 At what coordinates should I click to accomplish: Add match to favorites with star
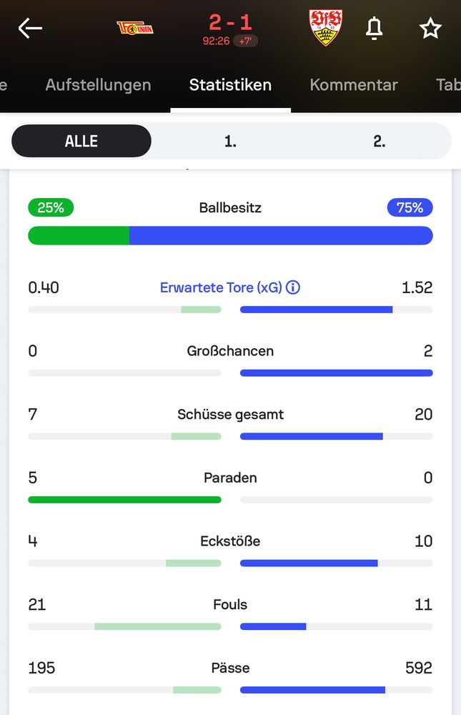[x=430, y=29]
